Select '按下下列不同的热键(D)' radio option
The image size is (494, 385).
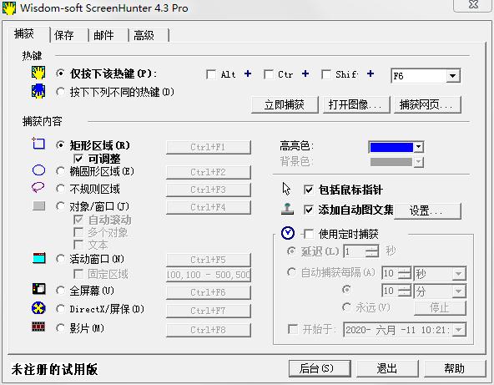(x=60, y=92)
